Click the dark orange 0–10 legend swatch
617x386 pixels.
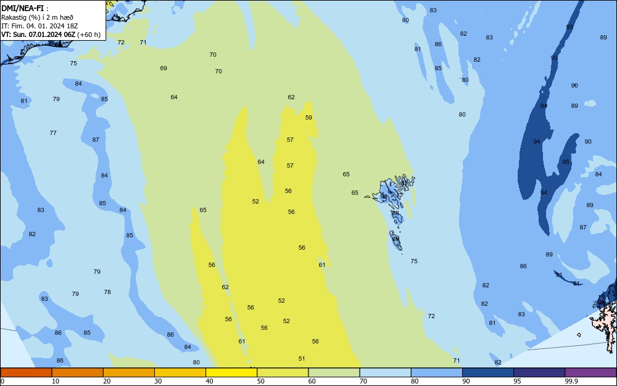coord(26,372)
